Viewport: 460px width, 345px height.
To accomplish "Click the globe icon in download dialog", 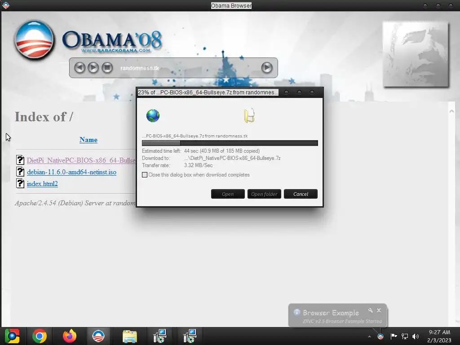I will (x=153, y=115).
